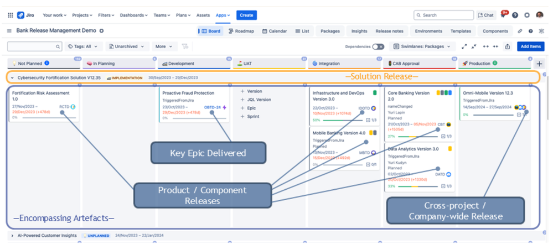Click the RCTD project avatar on Fortification card
The width and height of the screenshot is (553, 244).
73,107
